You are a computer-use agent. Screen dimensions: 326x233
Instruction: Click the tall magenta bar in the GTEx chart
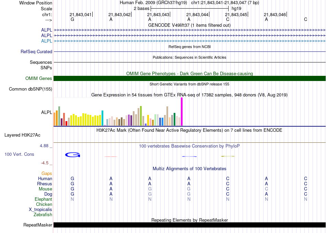[x=182, y=112]
